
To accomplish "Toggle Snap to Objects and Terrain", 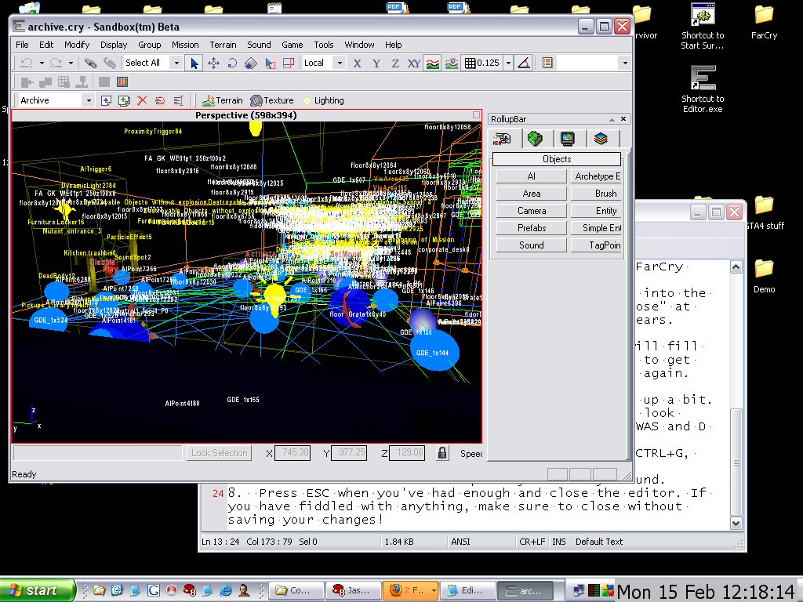I will click(x=452, y=63).
